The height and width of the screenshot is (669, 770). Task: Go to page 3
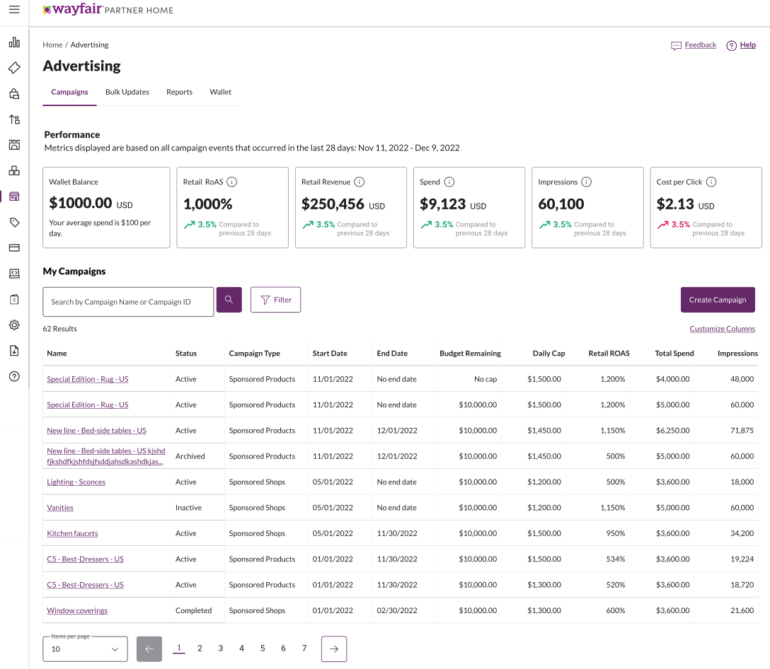pos(221,648)
